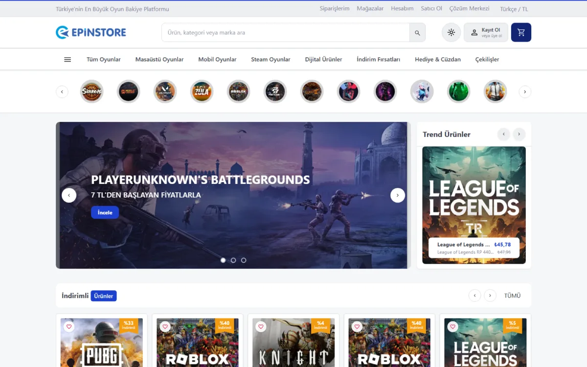The width and height of the screenshot is (587, 367).
Task: Click the %33 İndirimli badge on PUBG
Action: pyautogui.click(x=129, y=325)
